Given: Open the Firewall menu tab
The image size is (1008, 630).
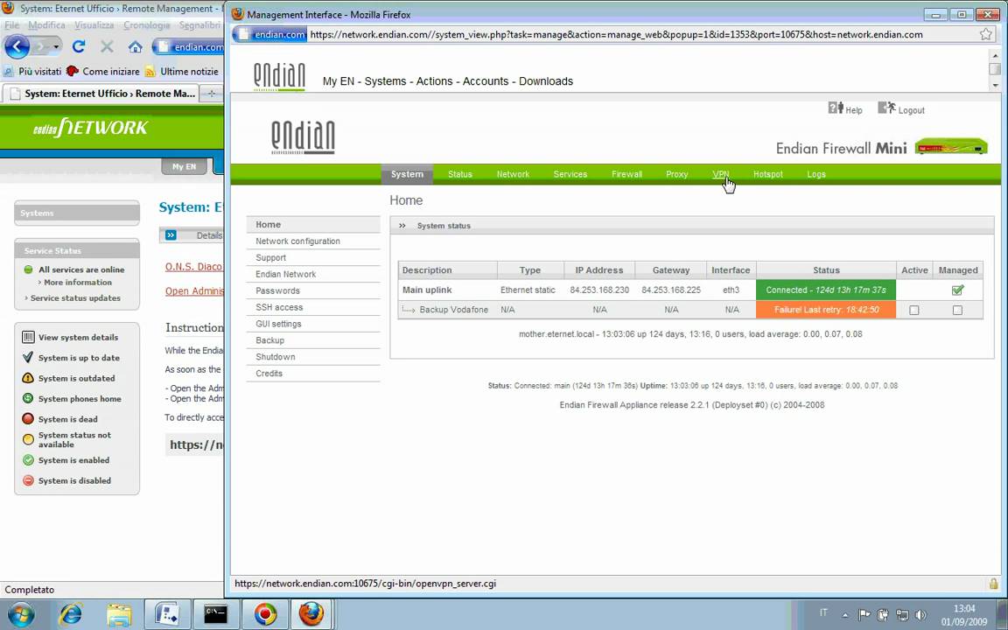Looking at the screenshot, I should tap(626, 174).
